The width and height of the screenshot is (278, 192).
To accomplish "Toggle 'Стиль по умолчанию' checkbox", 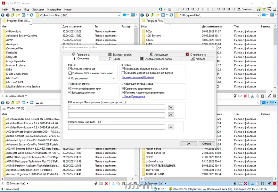I will [x=70, y=69].
